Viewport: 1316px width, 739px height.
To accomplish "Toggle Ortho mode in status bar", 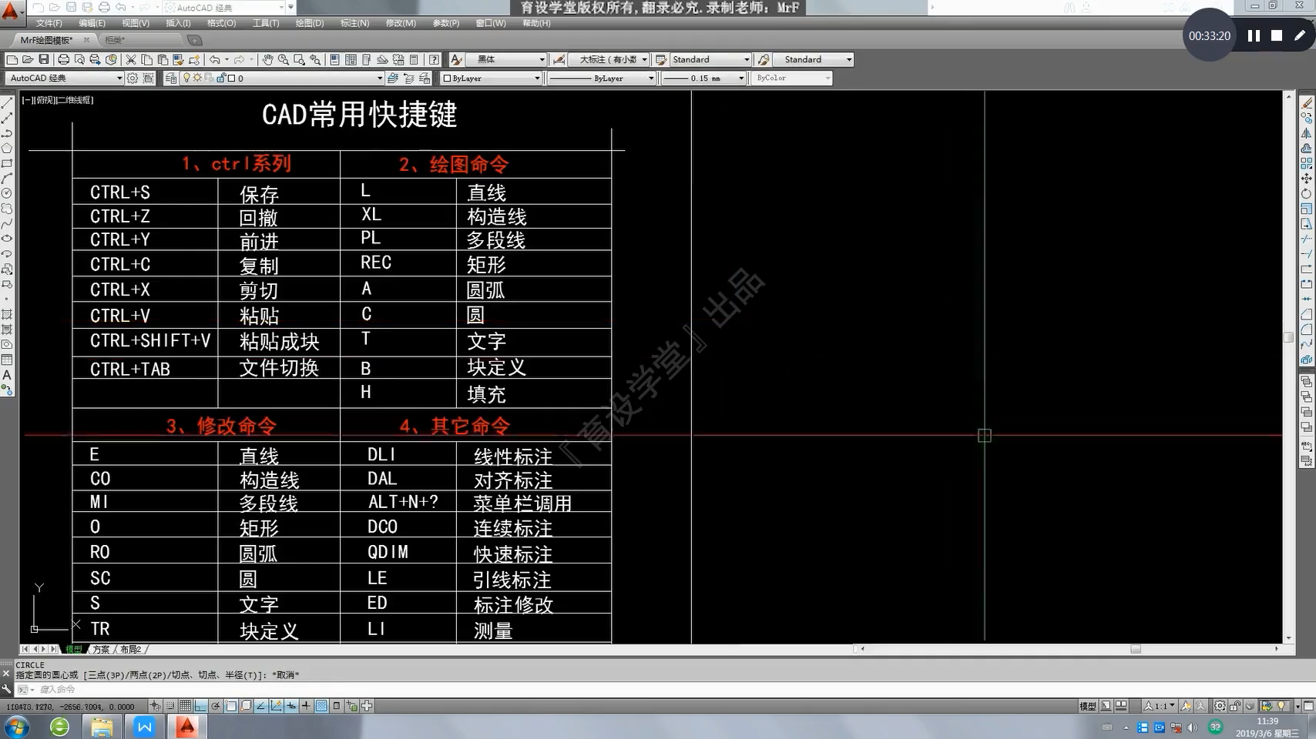I will [x=201, y=706].
